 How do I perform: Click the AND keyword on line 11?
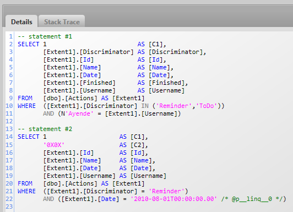click(x=48, y=113)
